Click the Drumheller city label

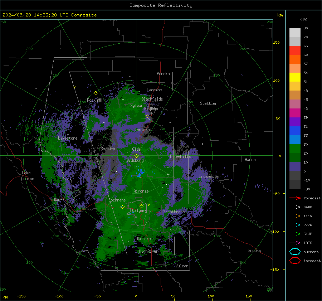pos(210,176)
